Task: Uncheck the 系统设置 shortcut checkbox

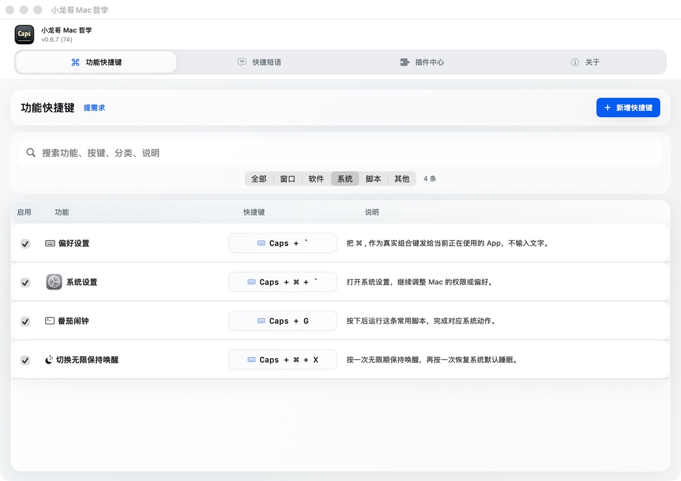Action: coord(25,283)
